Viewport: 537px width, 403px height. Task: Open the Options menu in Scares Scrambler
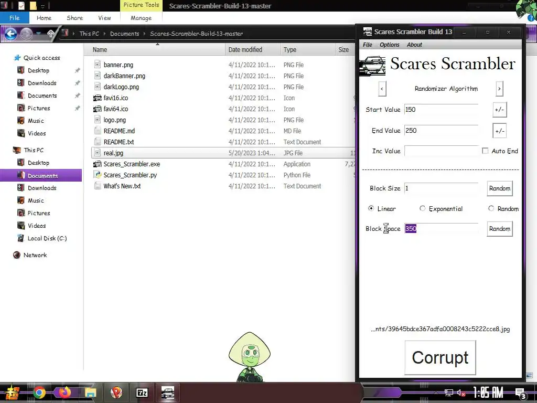click(x=390, y=45)
